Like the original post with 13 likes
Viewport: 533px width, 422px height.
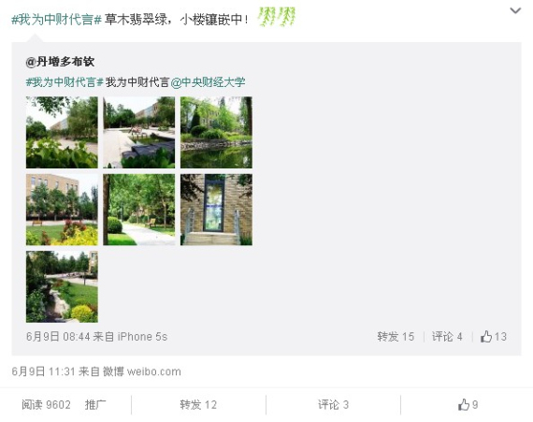(x=493, y=337)
